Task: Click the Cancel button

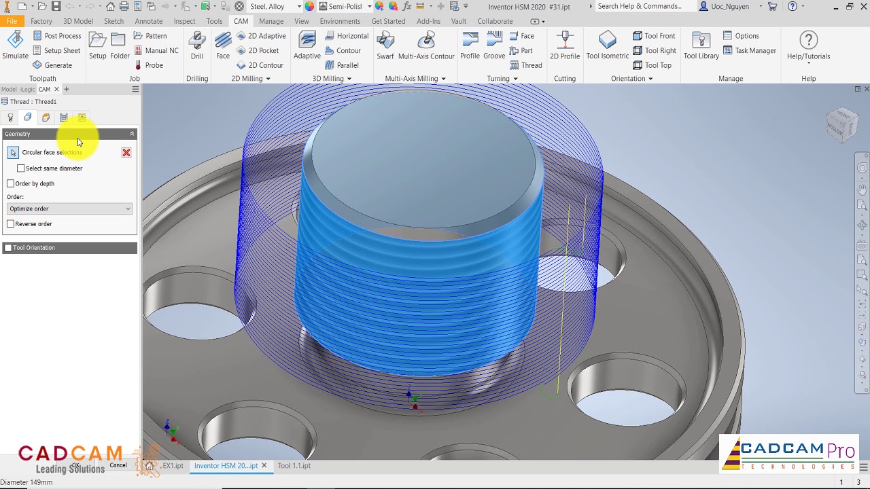Action: point(118,465)
